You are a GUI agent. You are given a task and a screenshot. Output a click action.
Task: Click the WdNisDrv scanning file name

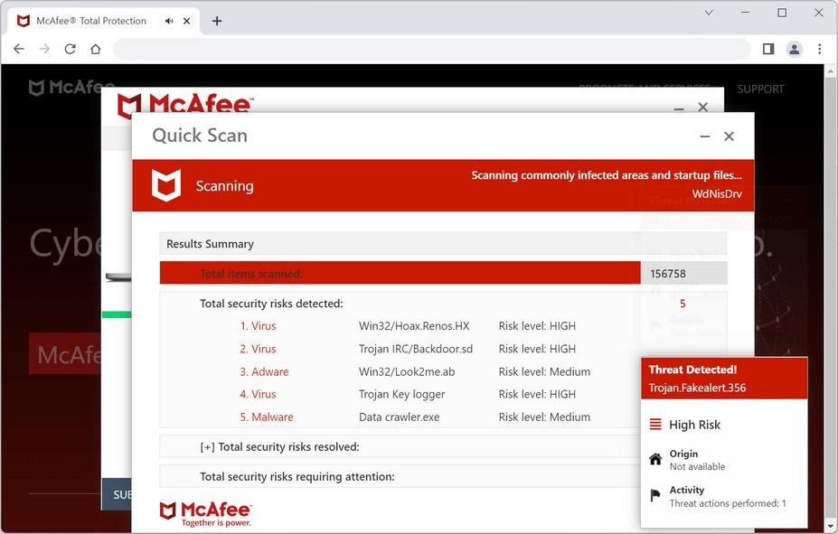pos(717,194)
